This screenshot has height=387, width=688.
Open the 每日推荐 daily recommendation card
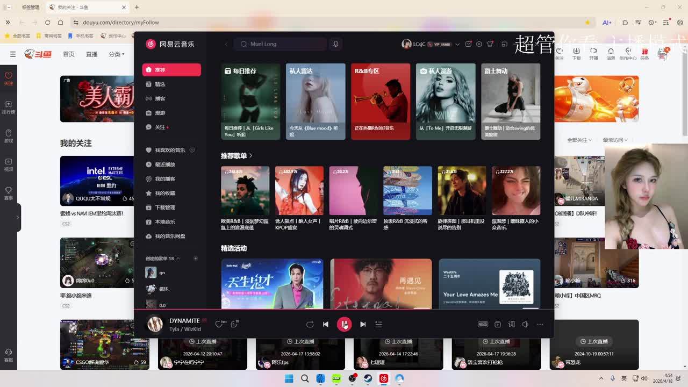[x=250, y=101]
